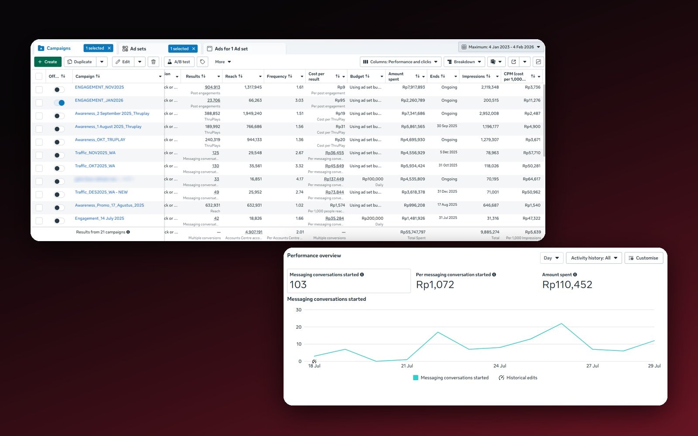
Task: Open the Edit dropdown arrow
Action: click(140, 62)
